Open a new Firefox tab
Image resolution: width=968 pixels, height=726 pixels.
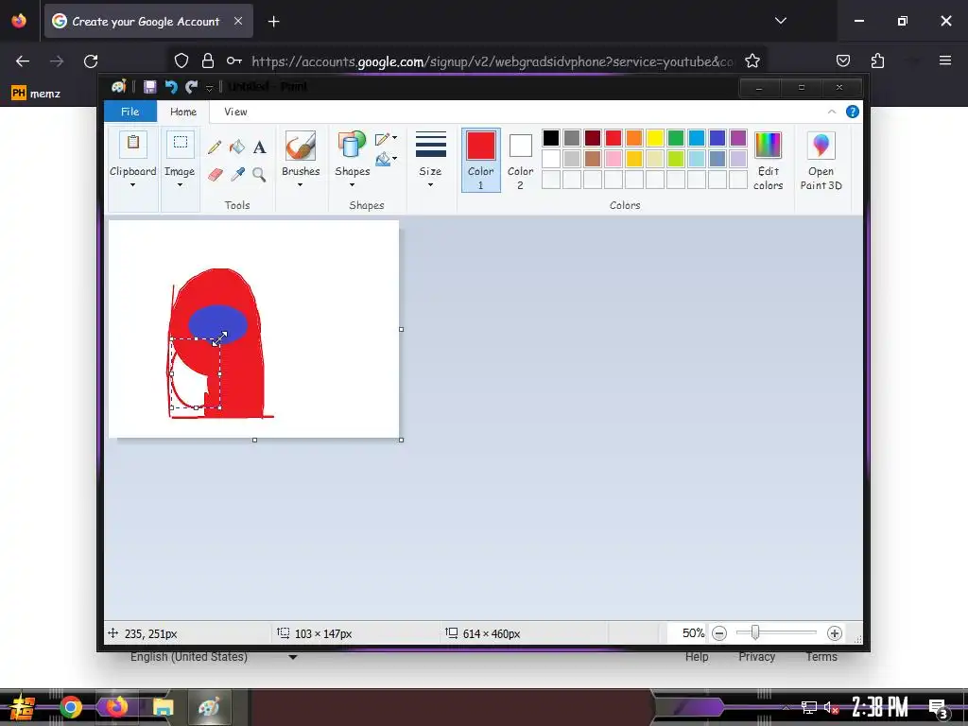coord(273,22)
